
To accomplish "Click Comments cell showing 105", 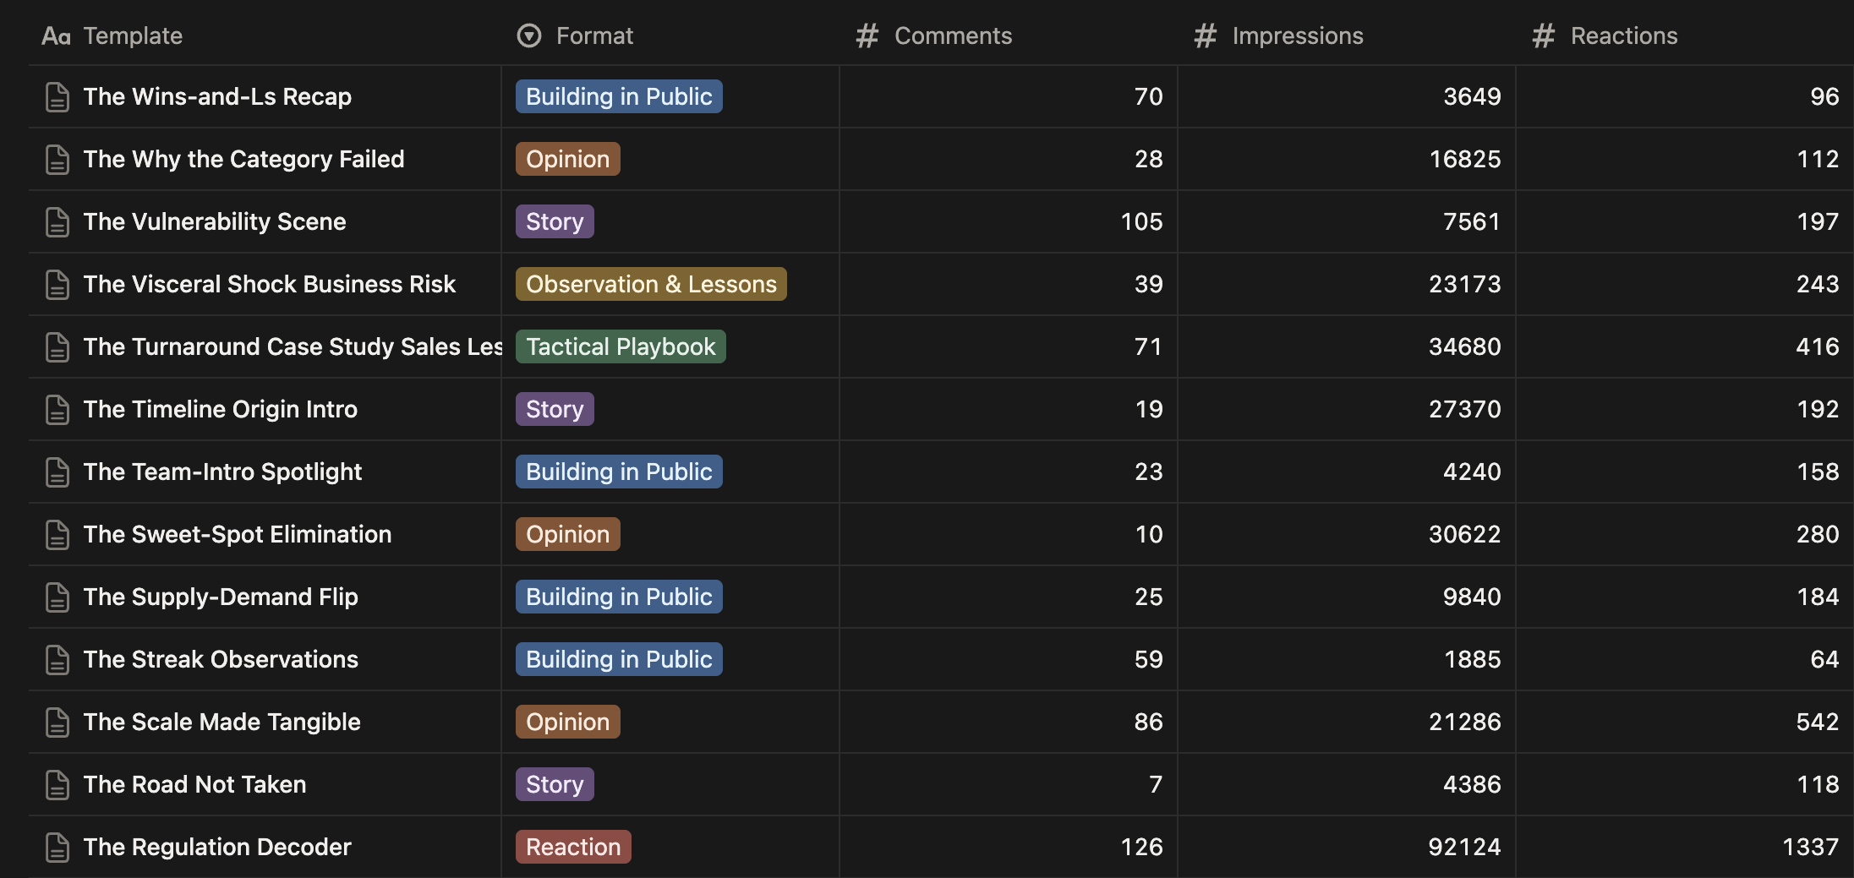I will 1009,221.
